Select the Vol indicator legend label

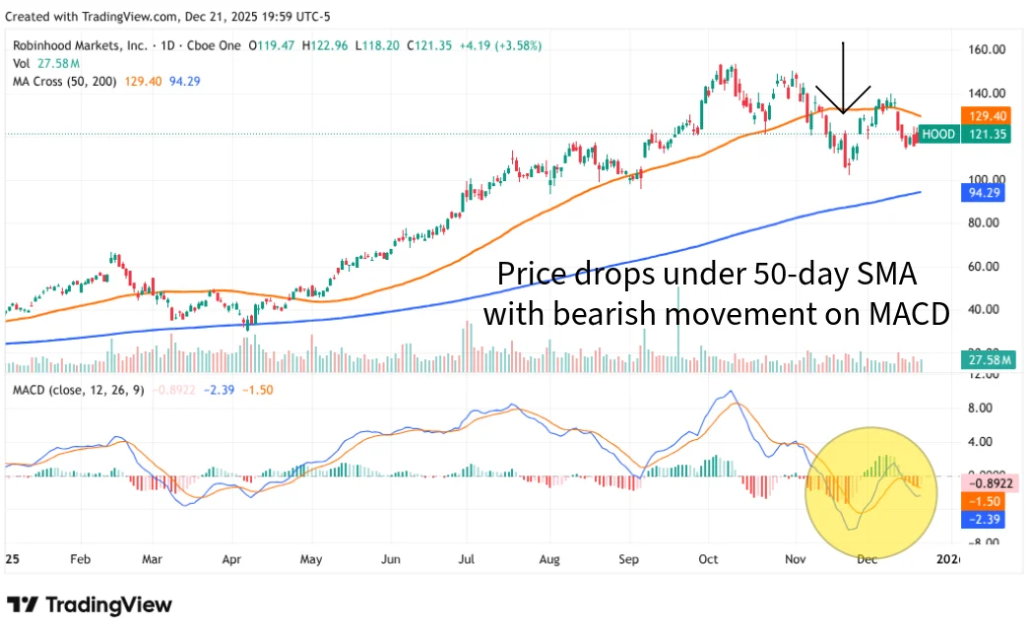pos(21,62)
